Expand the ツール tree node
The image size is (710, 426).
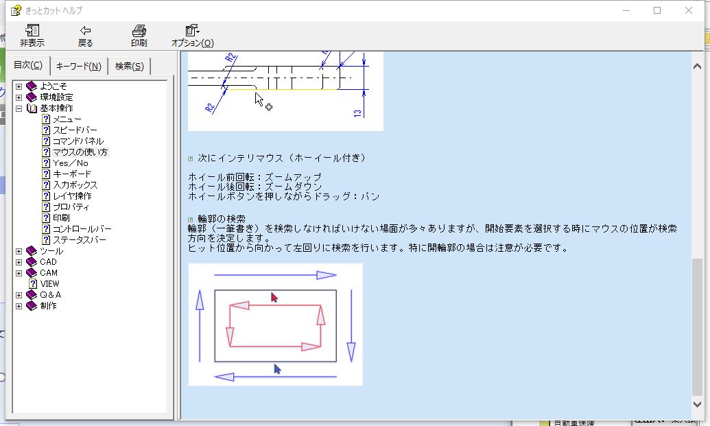pyautogui.click(x=19, y=251)
